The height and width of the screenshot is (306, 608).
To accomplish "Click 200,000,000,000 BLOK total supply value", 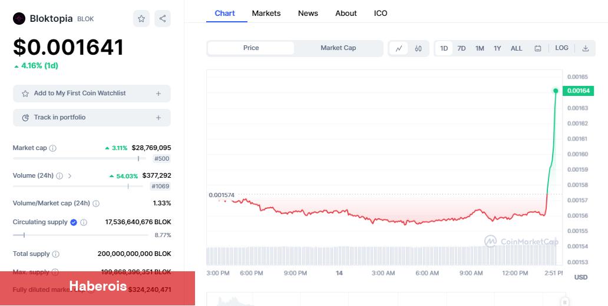I will click(x=134, y=254).
